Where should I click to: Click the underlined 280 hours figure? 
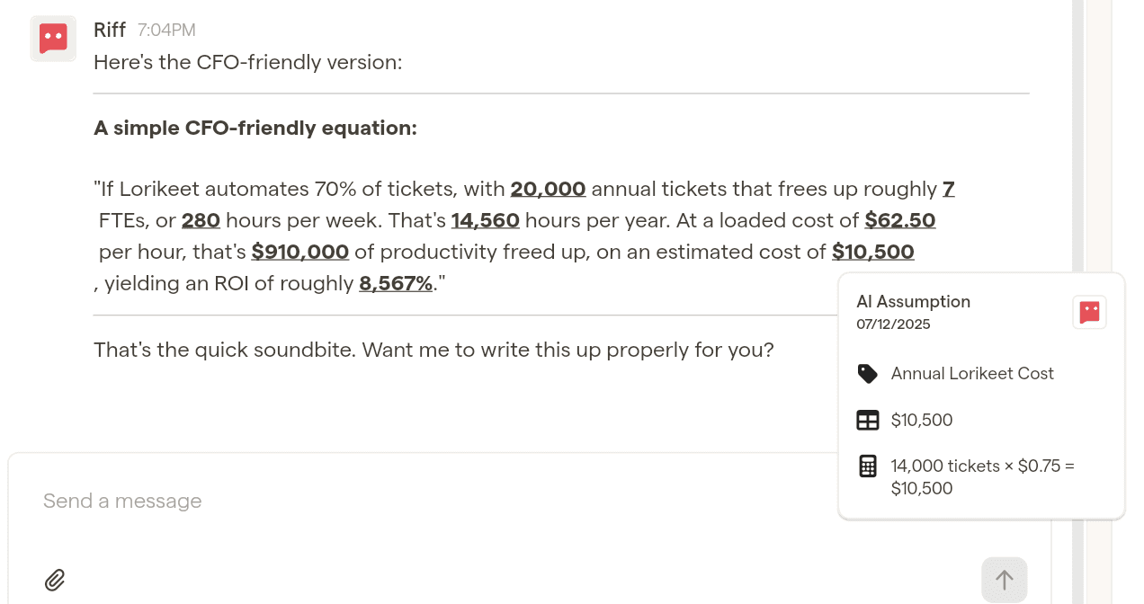[x=201, y=221]
